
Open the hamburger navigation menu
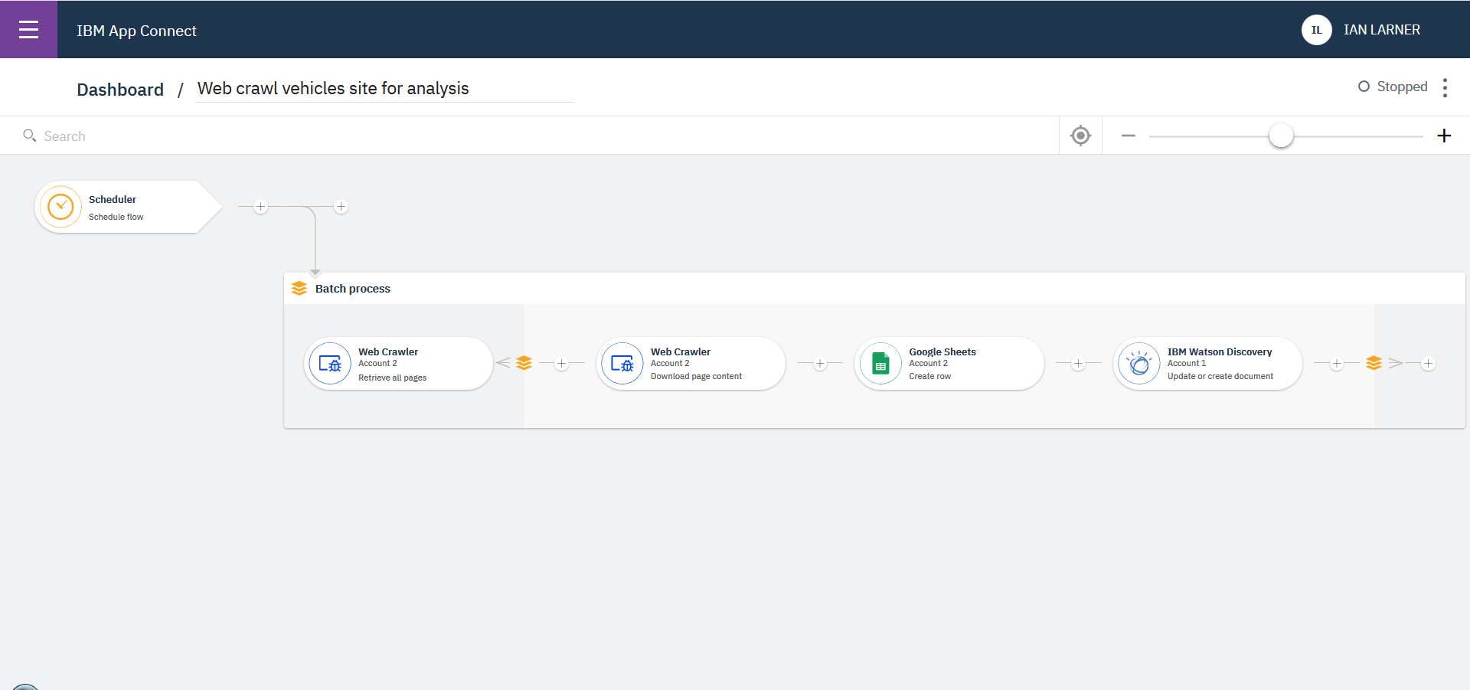[28, 30]
